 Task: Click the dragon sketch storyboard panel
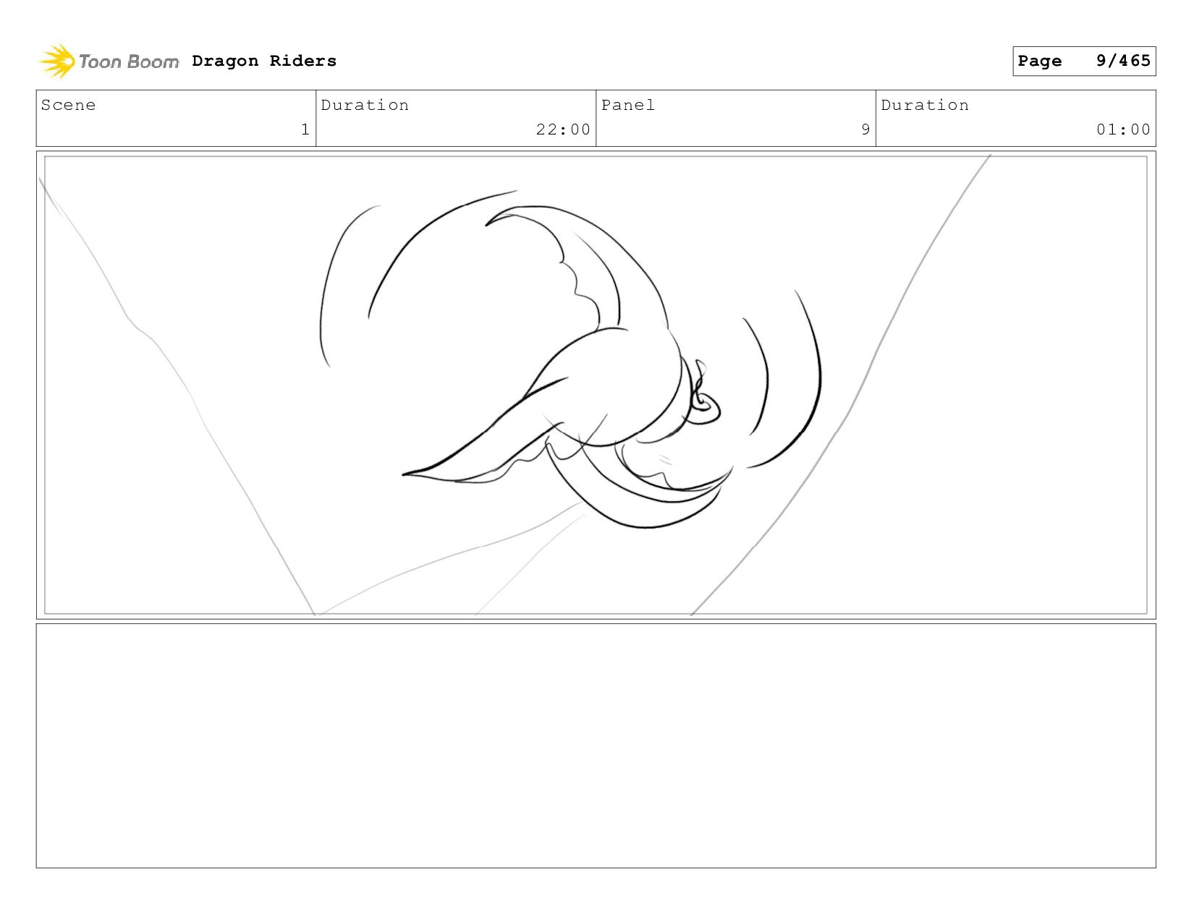(596, 385)
